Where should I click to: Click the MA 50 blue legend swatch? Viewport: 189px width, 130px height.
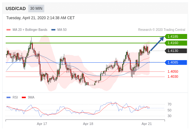[53, 30]
